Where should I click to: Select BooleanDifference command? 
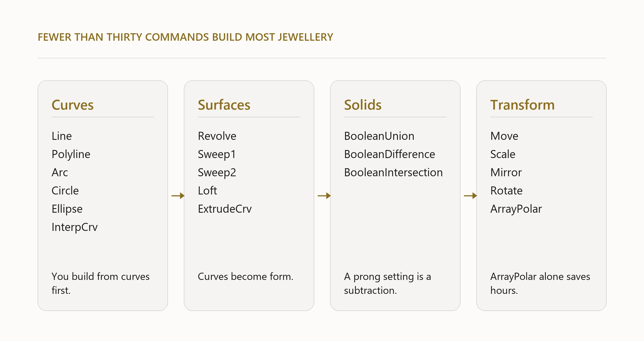pyautogui.click(x=390, y=154)
